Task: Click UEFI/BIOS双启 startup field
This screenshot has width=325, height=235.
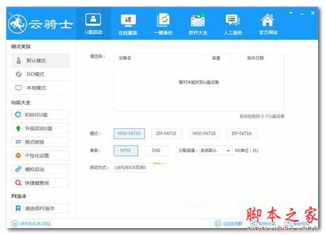Action: (130, 168)
